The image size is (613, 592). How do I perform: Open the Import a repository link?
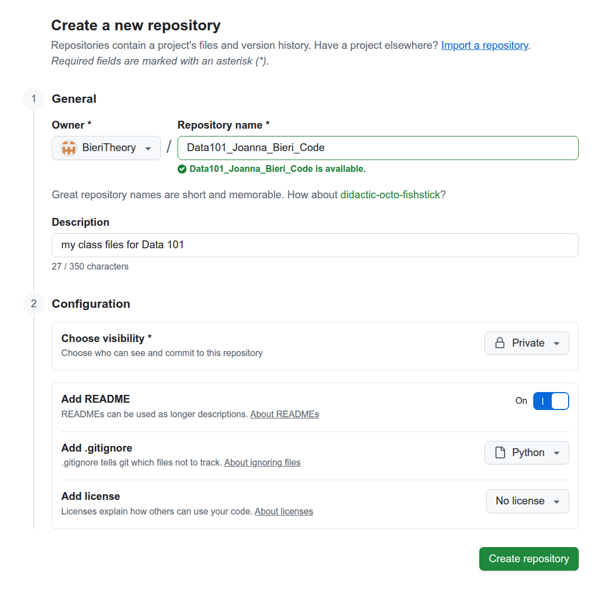(x=484, y=45)
